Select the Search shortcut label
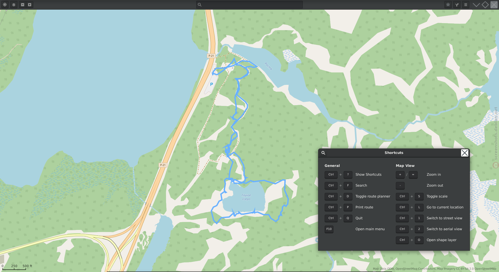The height and width of the screenshot is (272, 499). pos(361,186)
